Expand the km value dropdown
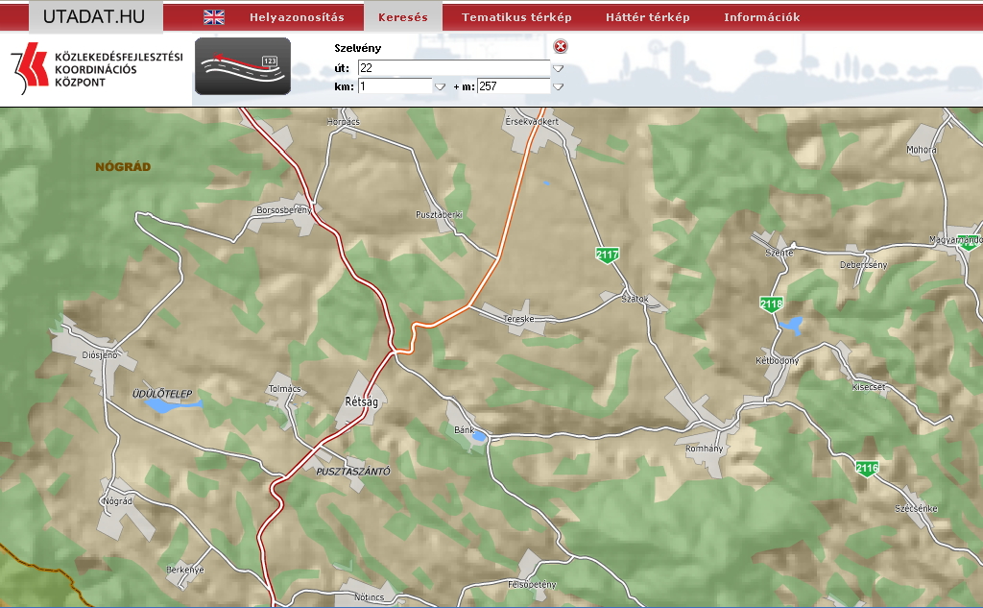Screen dimensions: 983x608 point(440,86)
